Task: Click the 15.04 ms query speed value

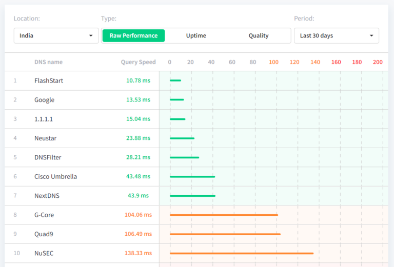Action: pos(138,119)
